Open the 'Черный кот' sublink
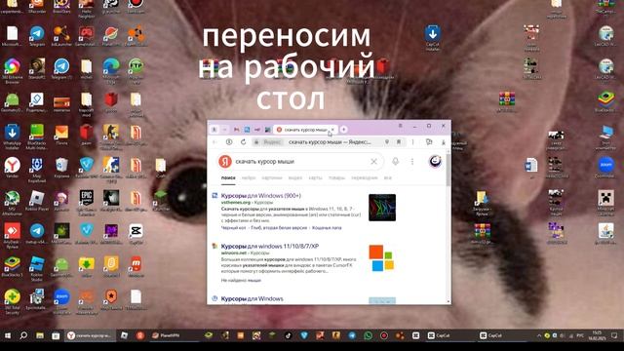Viewport: 624px width, 351px height. [234, 228]
